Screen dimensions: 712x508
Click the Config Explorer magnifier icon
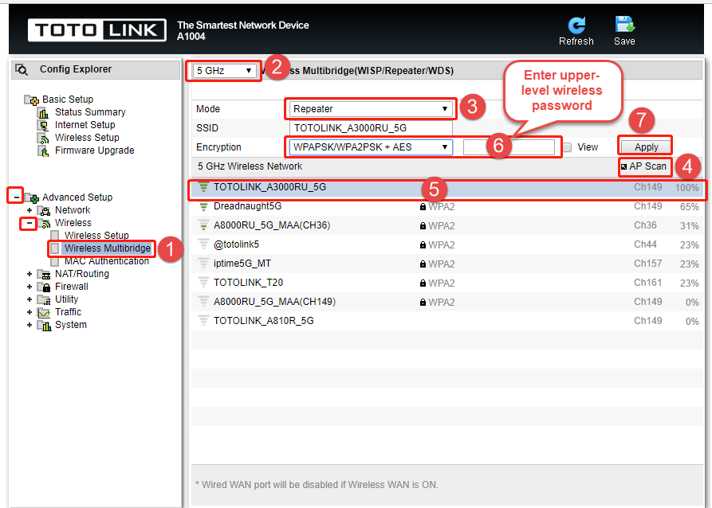(22, 69)
